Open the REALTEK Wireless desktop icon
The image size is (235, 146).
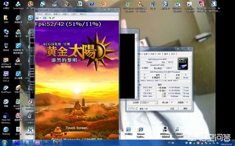(6, 118)
